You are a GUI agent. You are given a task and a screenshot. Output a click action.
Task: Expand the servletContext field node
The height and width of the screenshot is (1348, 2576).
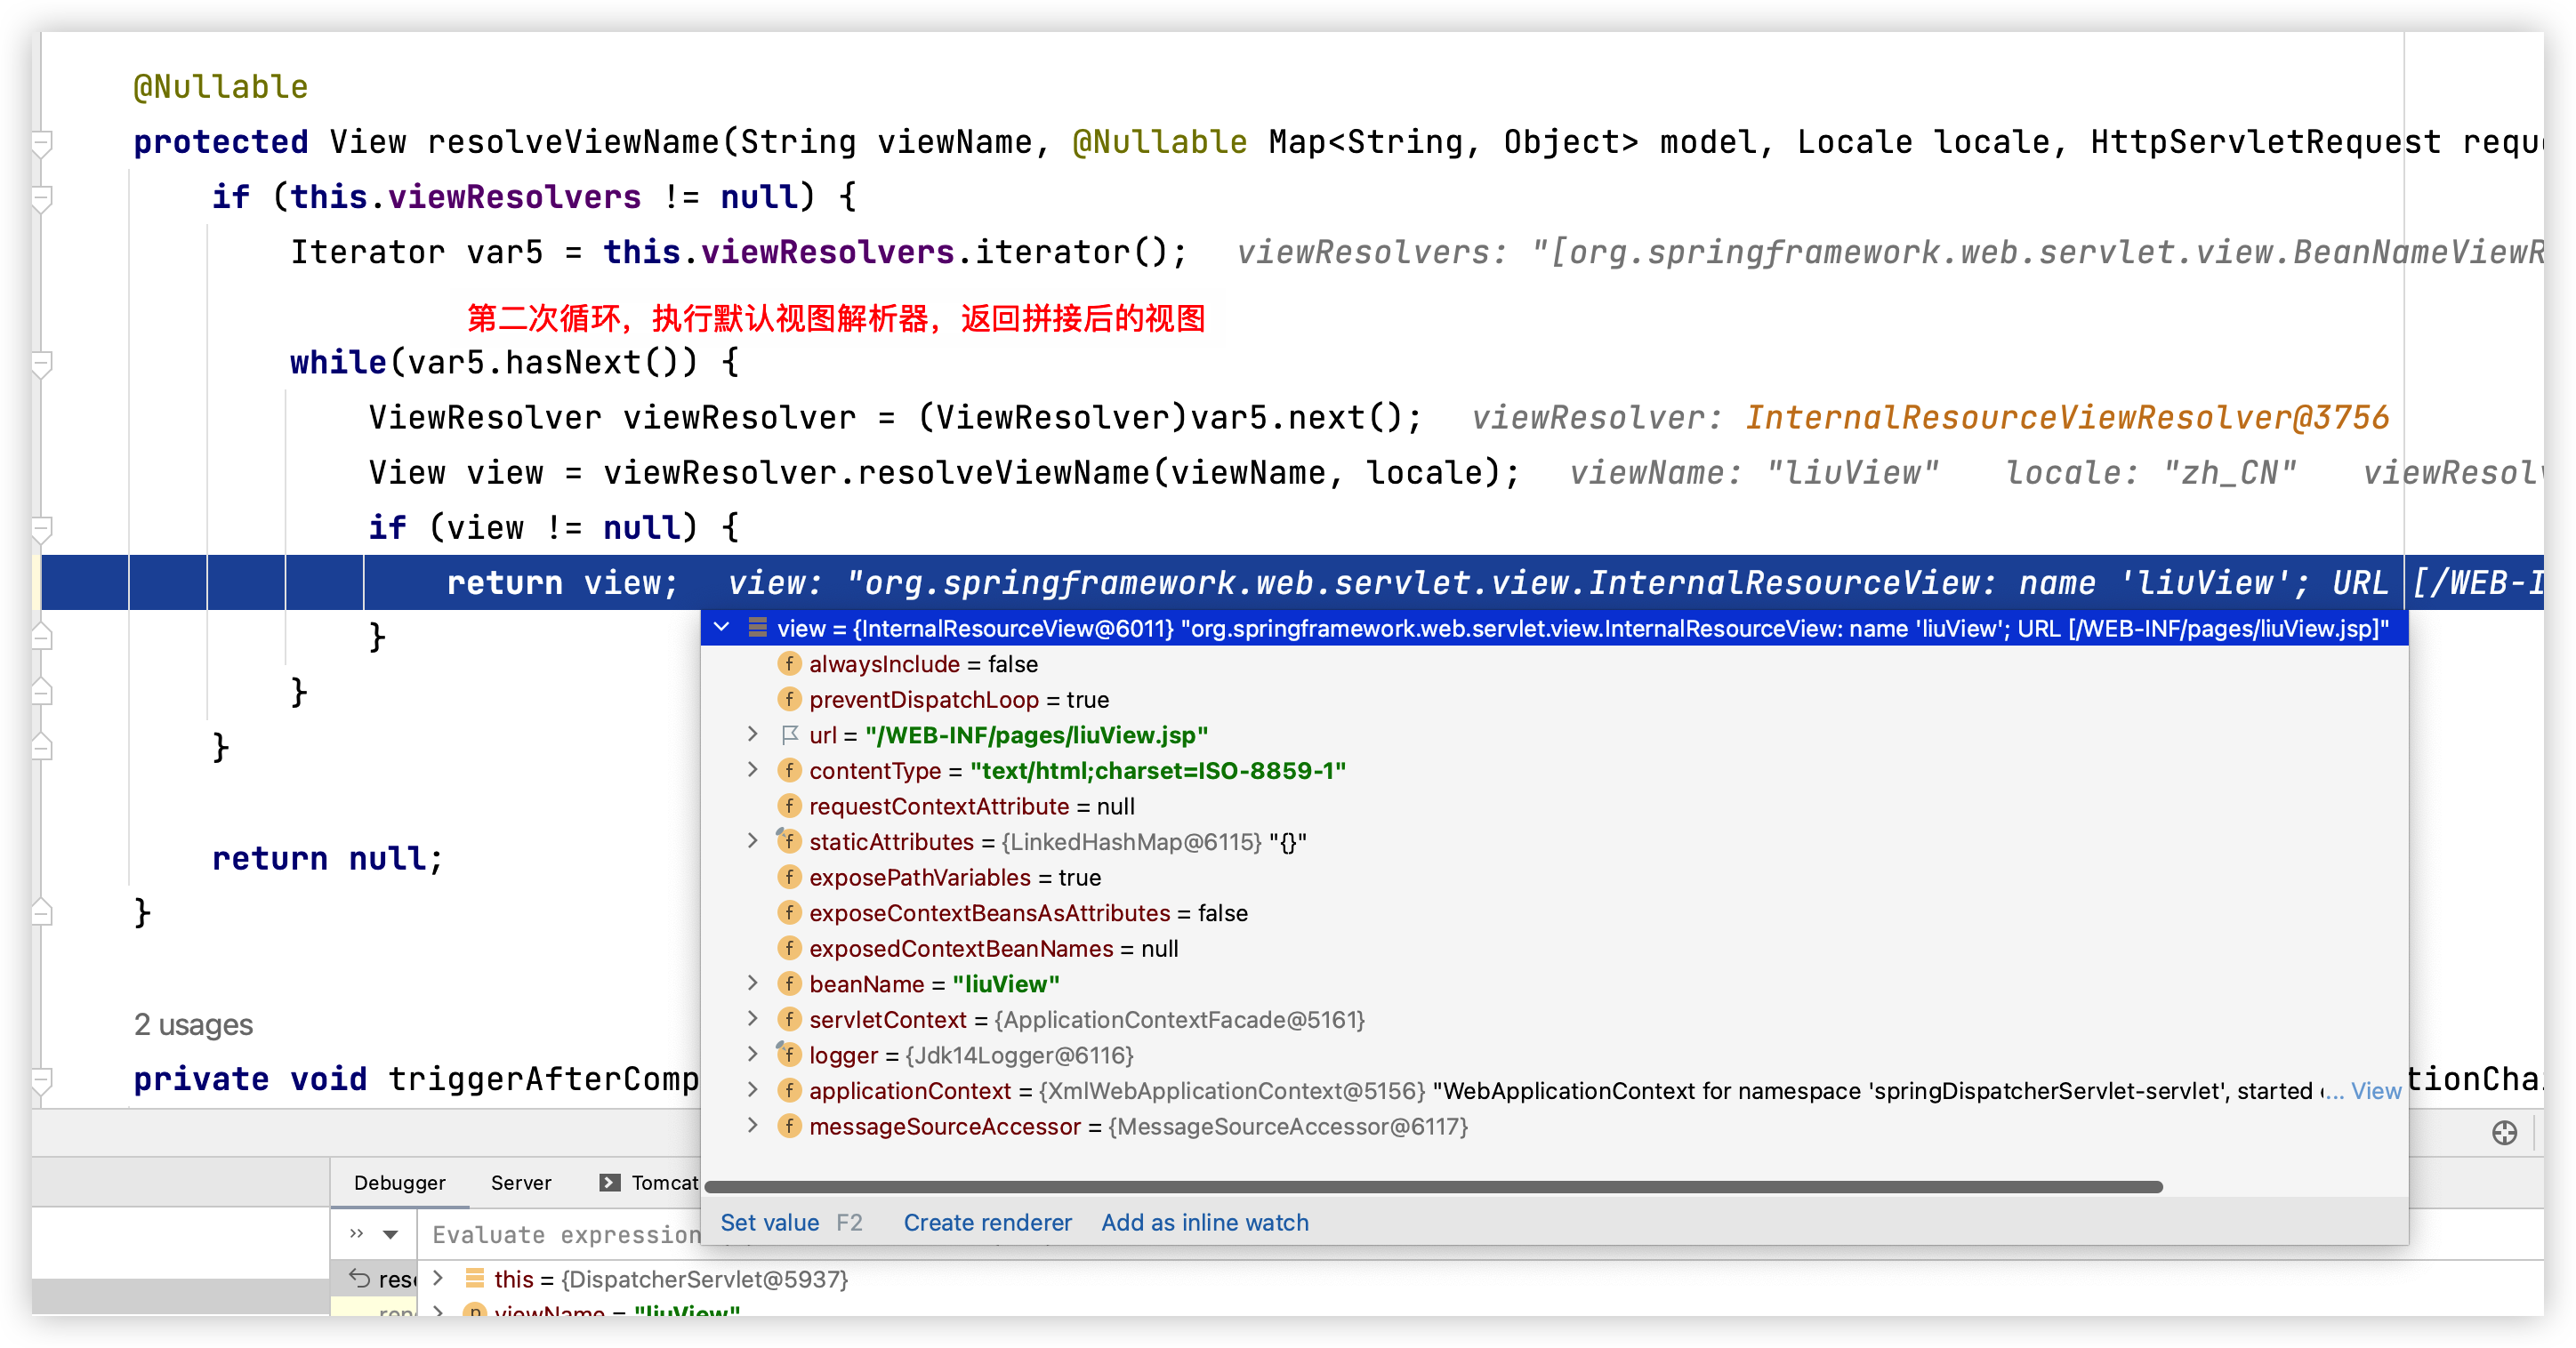click(752, 1019)
